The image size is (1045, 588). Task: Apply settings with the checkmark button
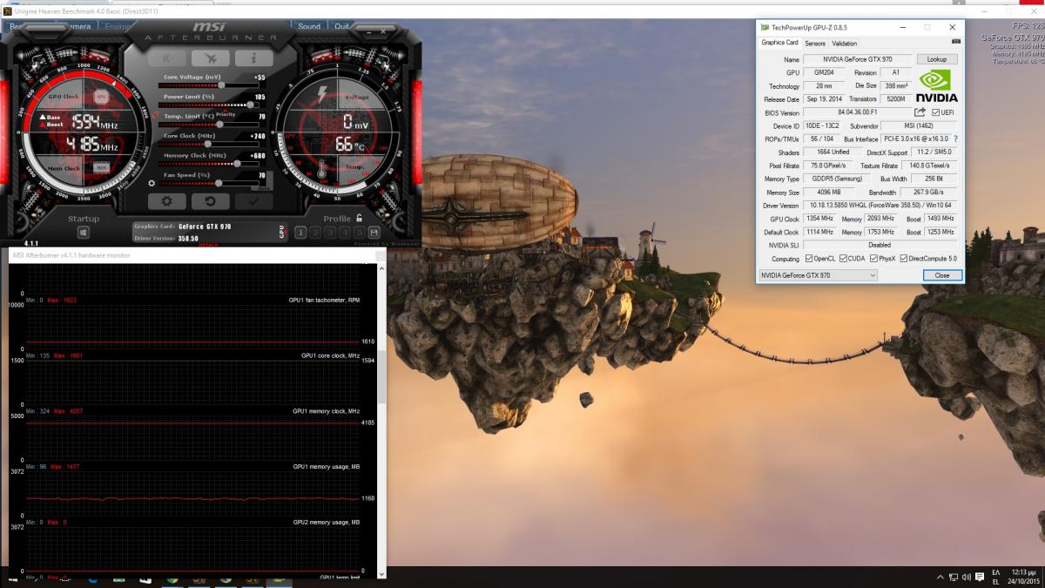(x=253, y=201)
